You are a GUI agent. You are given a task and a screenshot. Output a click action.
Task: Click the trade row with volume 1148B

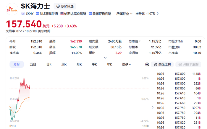[x=179, y=74]
